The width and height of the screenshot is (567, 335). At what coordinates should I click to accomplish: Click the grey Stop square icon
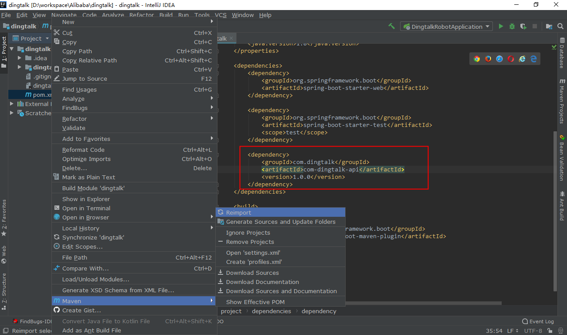[x=535, y=26]
